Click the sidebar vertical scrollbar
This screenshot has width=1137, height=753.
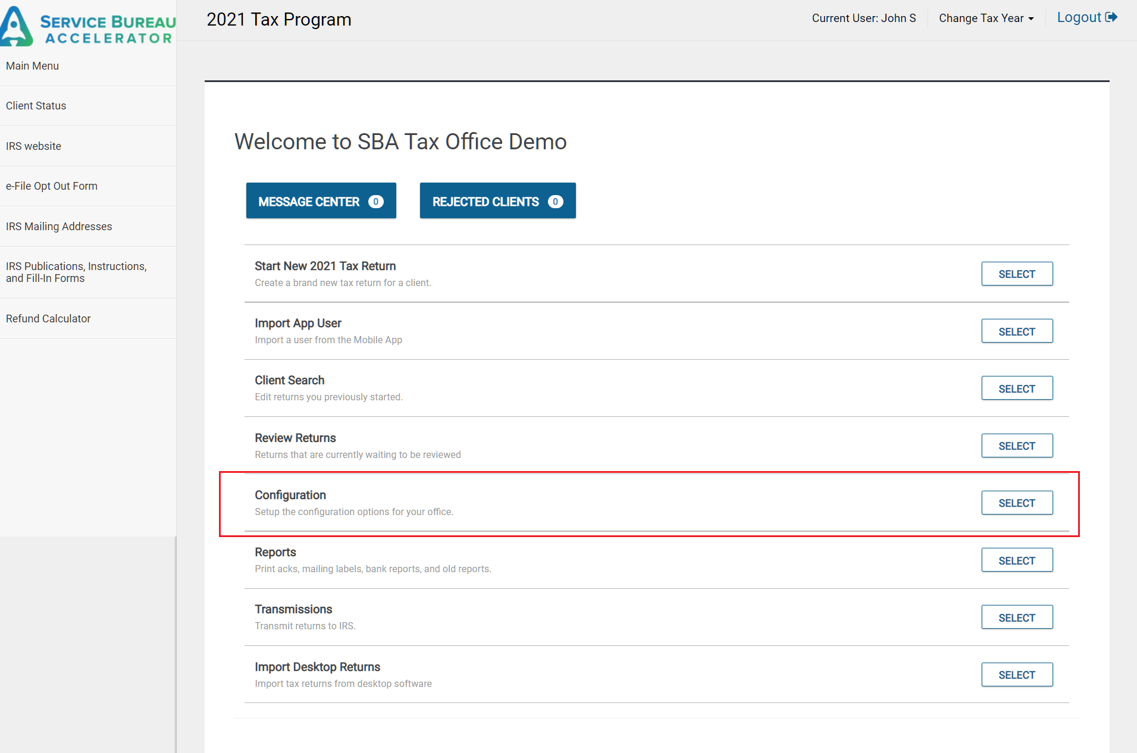point(176,642)
